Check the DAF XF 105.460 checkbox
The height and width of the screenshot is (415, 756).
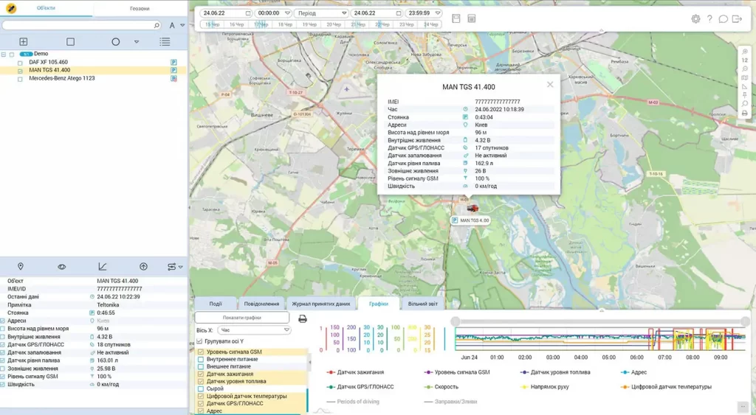pos(20,63)
